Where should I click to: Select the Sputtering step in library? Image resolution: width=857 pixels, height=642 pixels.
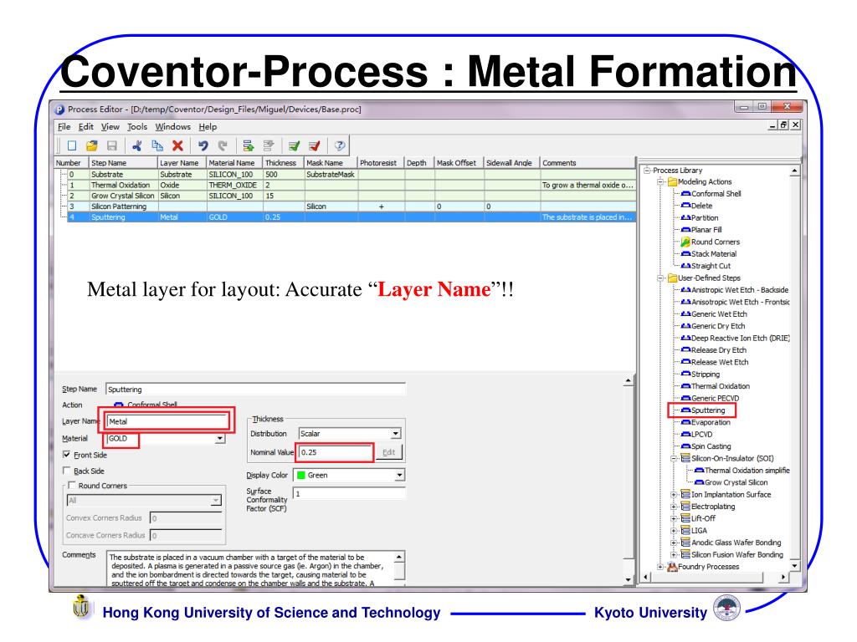708,410
